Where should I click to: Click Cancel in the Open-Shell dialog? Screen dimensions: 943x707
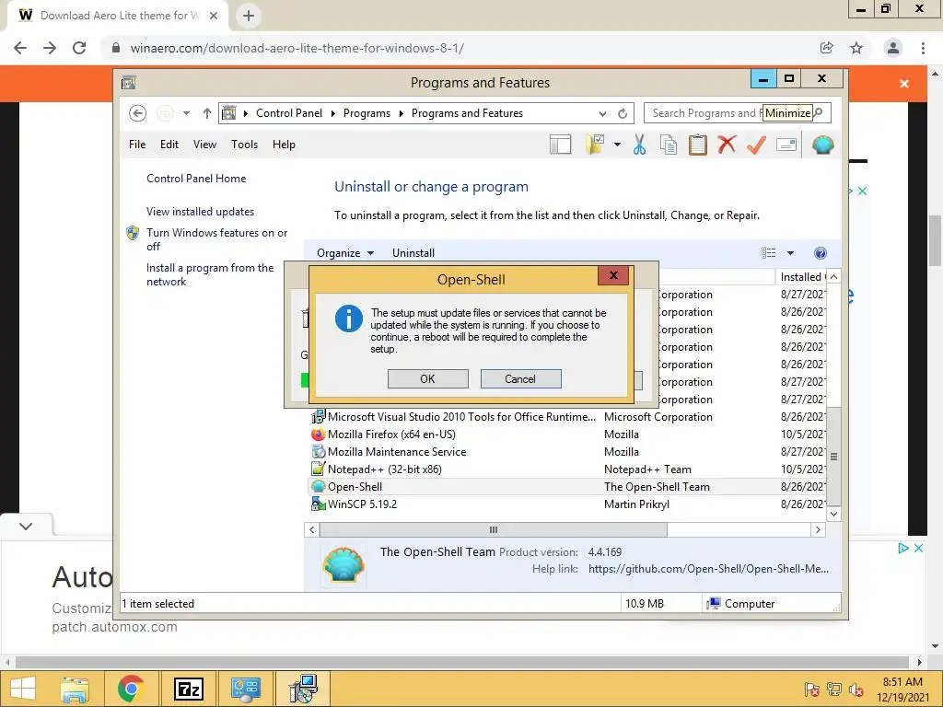[x=520, y=378]
